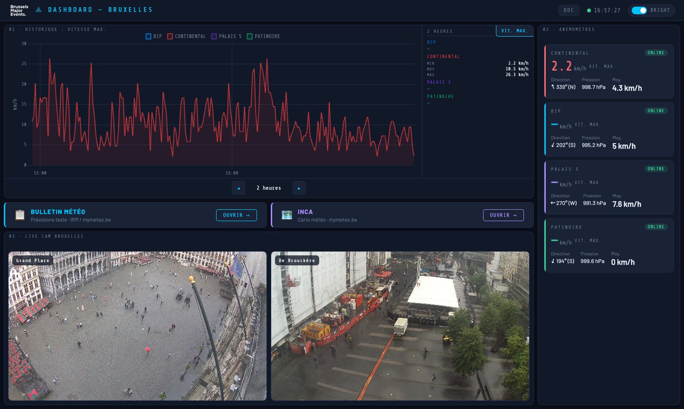
Task: Click BIP average 5 km/h
Action: [624, 146]
